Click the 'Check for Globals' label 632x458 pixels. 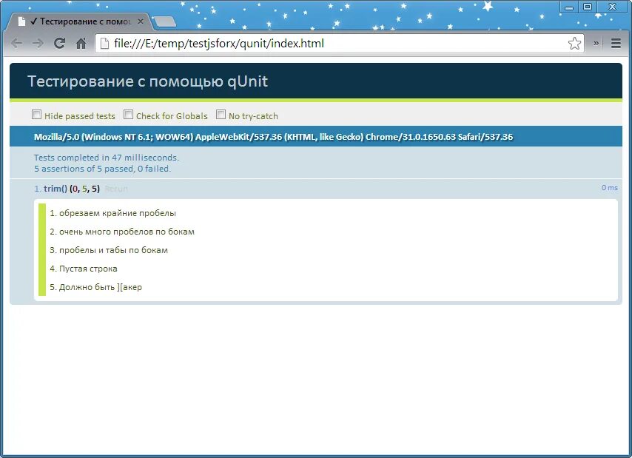172,116
